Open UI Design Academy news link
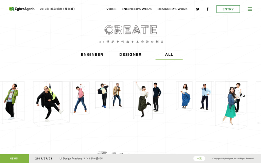The height and width of the screenshot is (163, 261). point(82,159)
